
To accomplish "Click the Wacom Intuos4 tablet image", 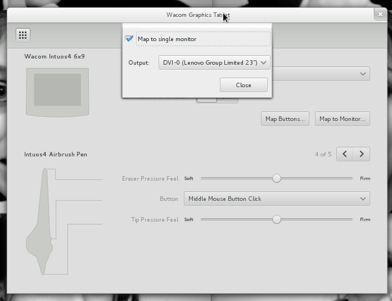I will (57, 92).
